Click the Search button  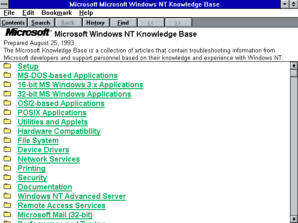(x=41, y=23)
